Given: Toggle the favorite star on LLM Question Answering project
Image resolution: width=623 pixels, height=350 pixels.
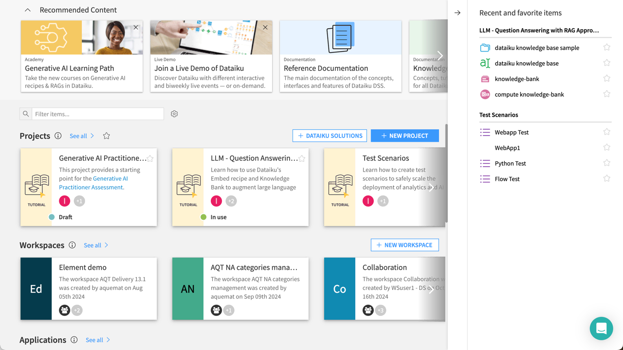Looking at the screenshot, I should pyautogui.click(x=302, y=158).
